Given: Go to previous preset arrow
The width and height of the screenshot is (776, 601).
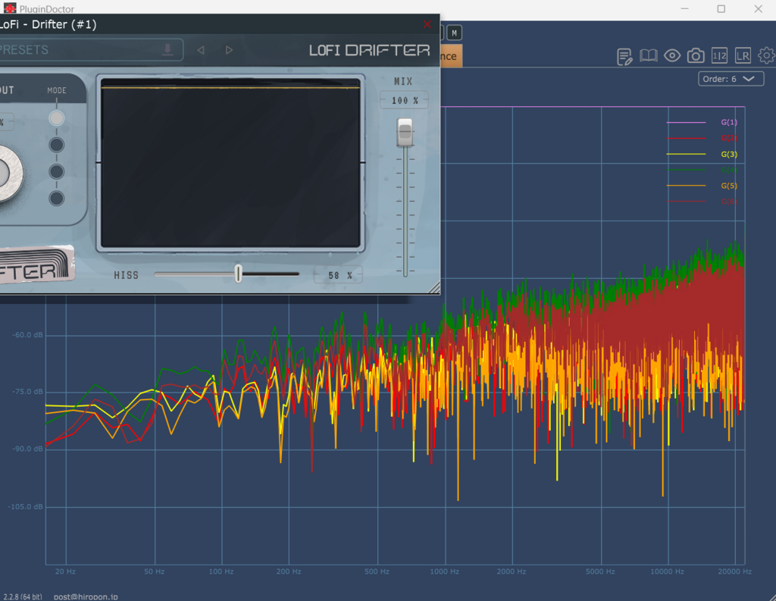Looking at the screenshot, I should (x=200, y=50).
